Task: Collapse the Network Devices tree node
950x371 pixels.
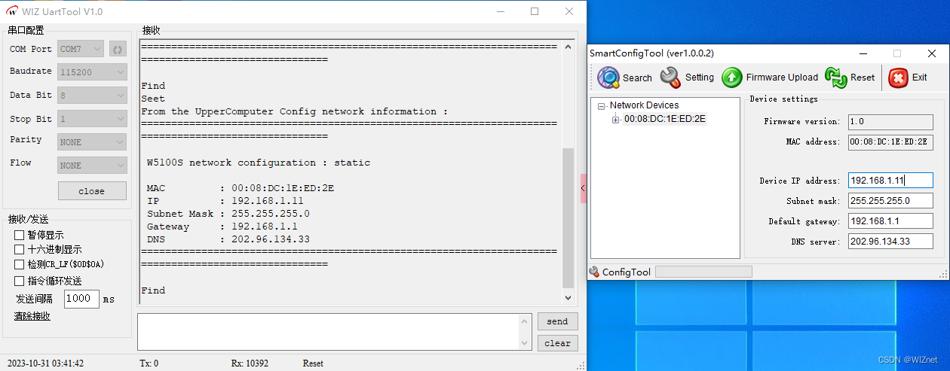Action: point(602,106)
